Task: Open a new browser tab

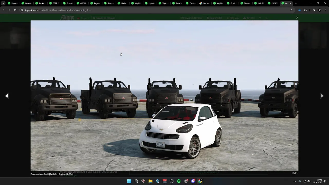Action: (x=296, y=3)
